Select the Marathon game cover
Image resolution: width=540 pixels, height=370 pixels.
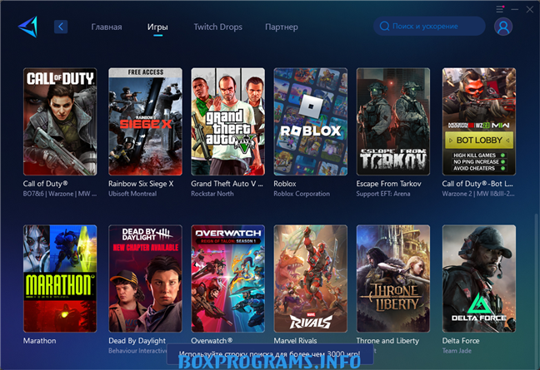(60, 279)
